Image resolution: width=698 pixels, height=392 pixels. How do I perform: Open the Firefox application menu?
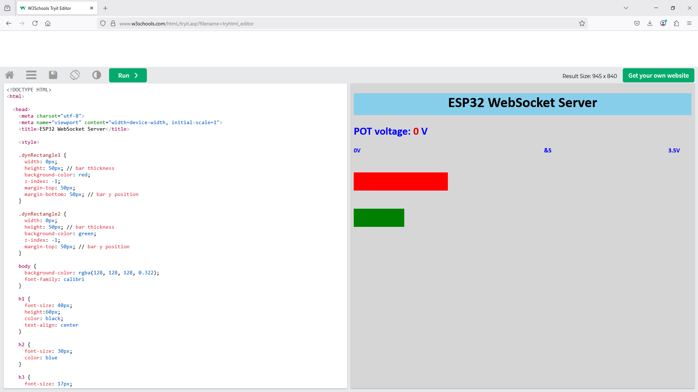pyautogui.click(x=689, y=23)
